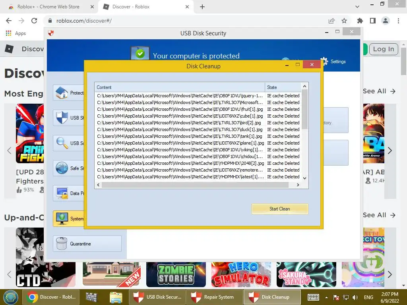The height and width of the screenshot is (305, 407).
Task: Open the Chrome three-dot menu
Action: point(398,21)
